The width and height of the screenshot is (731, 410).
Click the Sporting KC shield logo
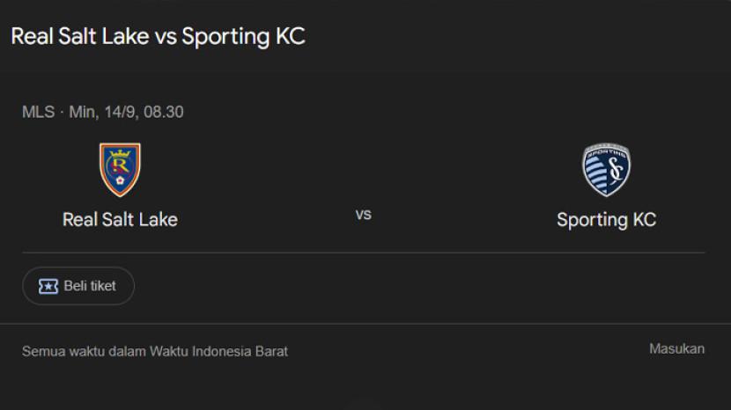pos(606,170)
